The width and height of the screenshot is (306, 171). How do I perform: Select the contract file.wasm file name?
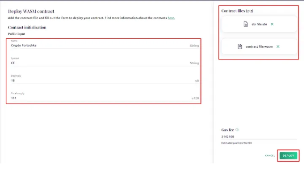pyautogui.click(x=259, y=46)
